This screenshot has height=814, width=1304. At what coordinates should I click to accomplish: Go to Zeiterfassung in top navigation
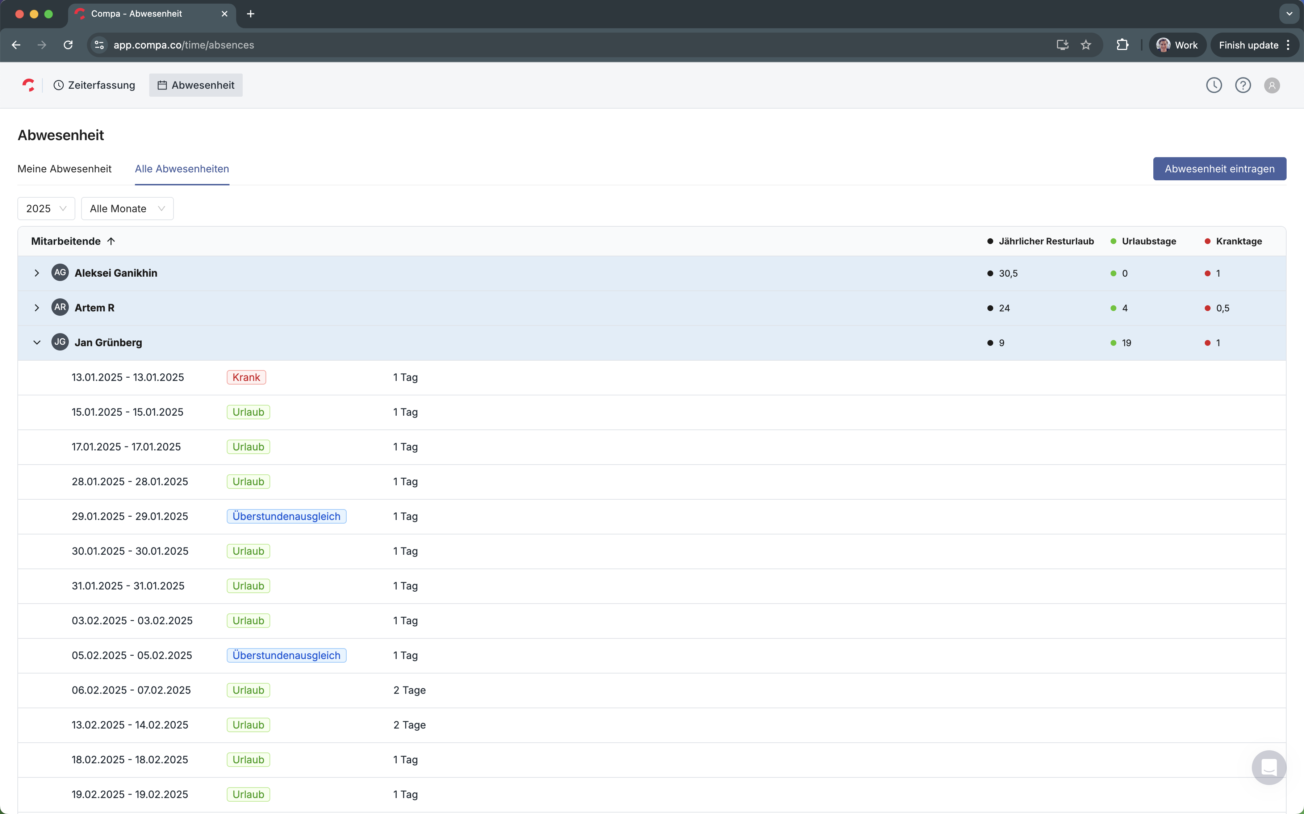(94, 85)
